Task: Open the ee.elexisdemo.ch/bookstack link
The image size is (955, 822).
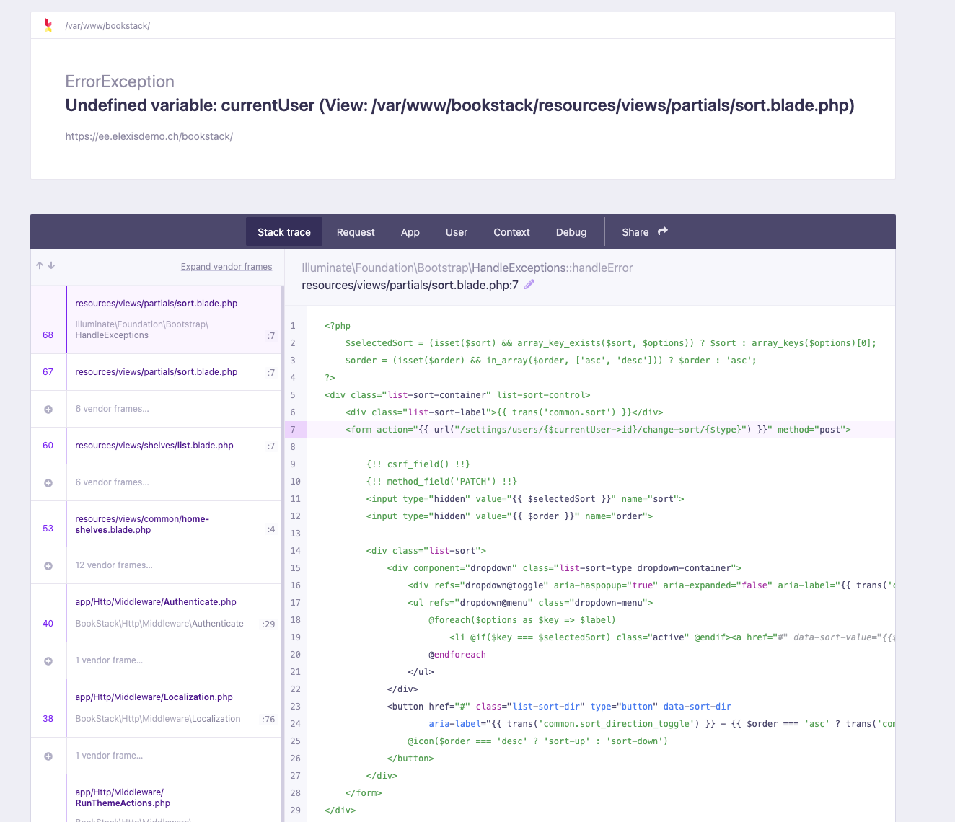Action: 149,136
